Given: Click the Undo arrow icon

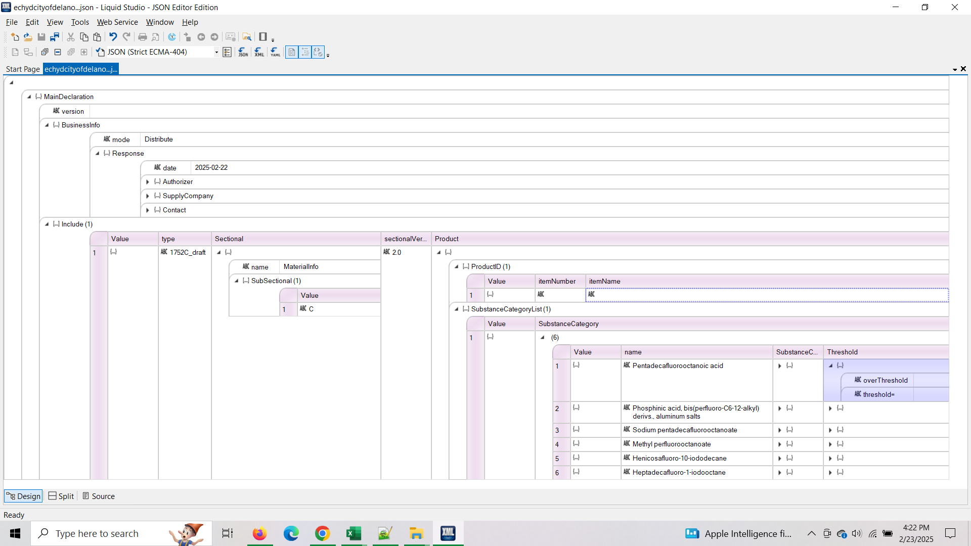Looking at the screenshot, I should 113,37.
